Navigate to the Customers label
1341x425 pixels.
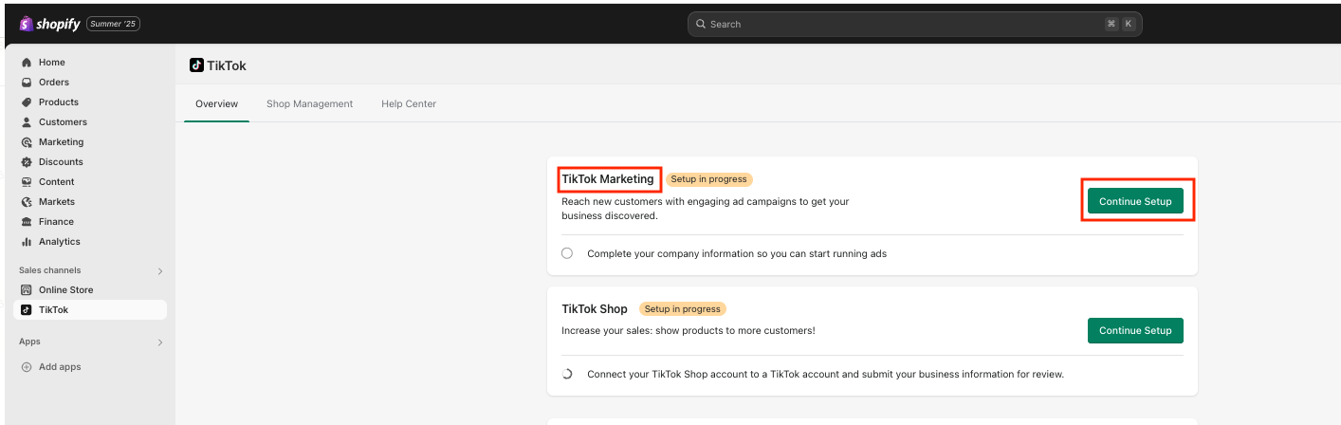63,122
